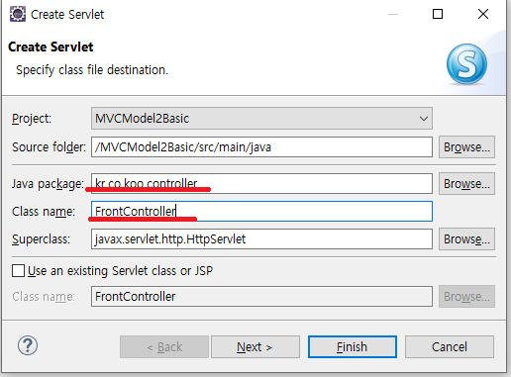Focus the Superclass input field
511x377 pixels.
[261, 239]
